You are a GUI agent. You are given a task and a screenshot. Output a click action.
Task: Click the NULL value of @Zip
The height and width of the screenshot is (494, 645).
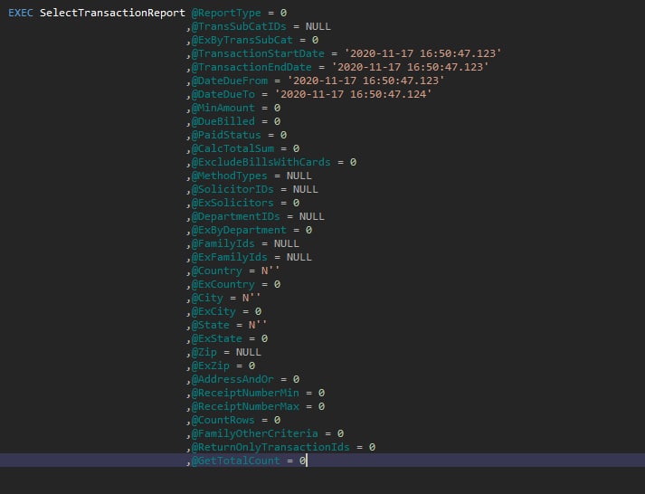[x=249, y=352]
